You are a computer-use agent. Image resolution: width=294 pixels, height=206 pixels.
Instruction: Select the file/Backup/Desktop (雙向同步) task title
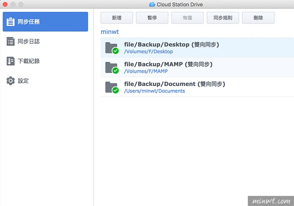pyautogui.click(x=171, y=45)
